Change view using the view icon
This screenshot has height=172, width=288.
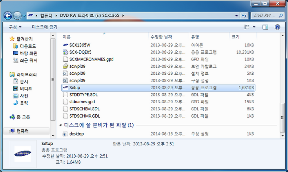247,27
